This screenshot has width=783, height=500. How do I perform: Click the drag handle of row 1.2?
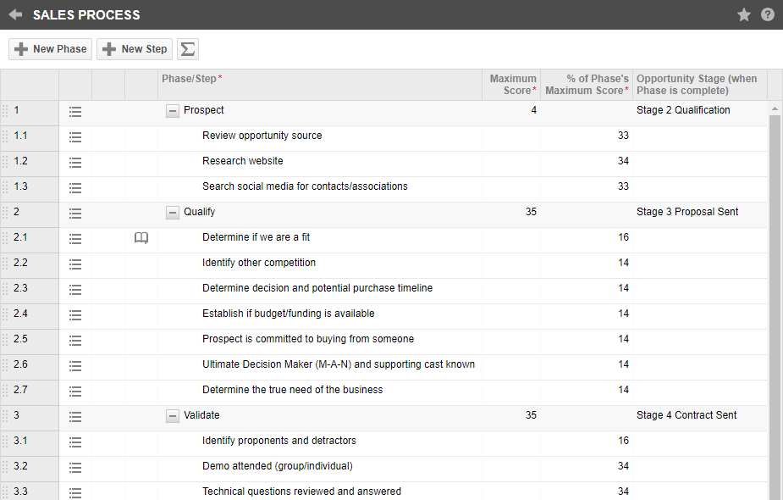[5, 162]
